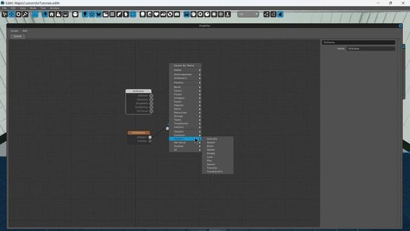The image size is (410, 231).
Task: Click the palette icon in toolbar
Action: point(193,14)
